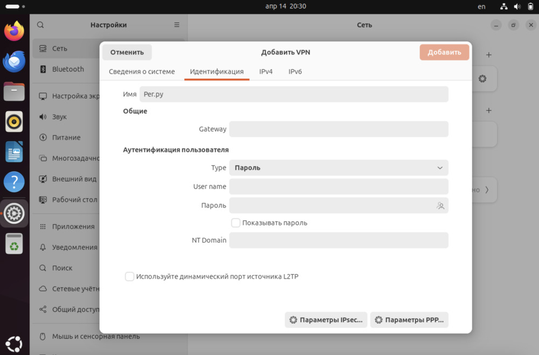This screenshot has height=355, width=539.
Task: Switch to the IPv4 tab
Action: [266, 72]
